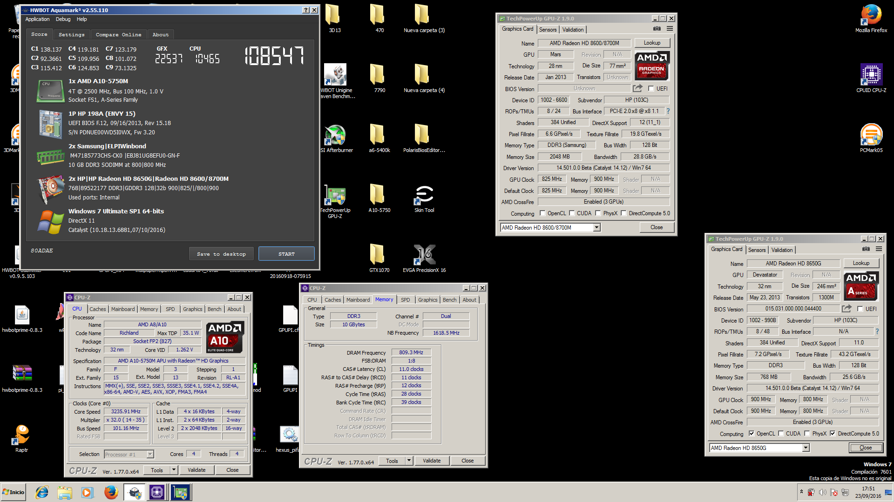Click Driver Version field in top GPU-Z
Screen dimensions: 894x502
coord(603,168)
